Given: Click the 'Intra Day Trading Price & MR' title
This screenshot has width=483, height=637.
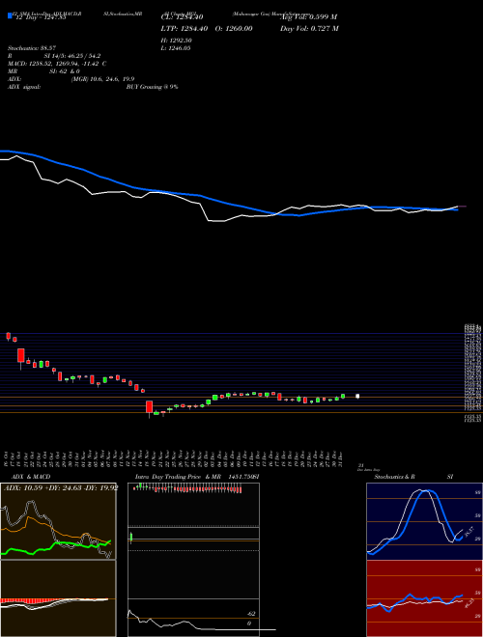Looking at the screenshot, I should [178, 477].
